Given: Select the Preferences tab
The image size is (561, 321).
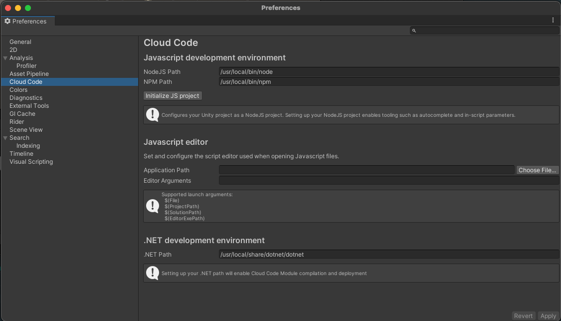Looking at the screenshot, I should pyautogui.click(x=29, y=21).
